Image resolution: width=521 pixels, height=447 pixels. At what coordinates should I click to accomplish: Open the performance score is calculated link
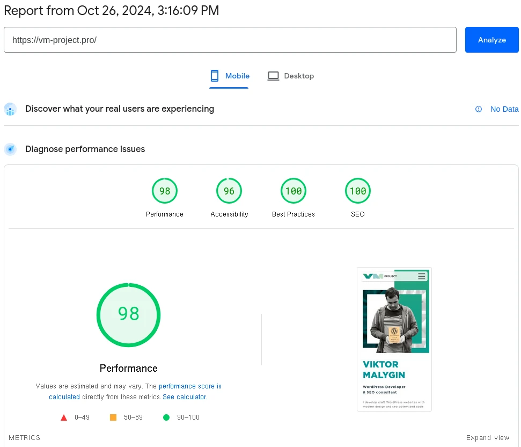(190, 386)
